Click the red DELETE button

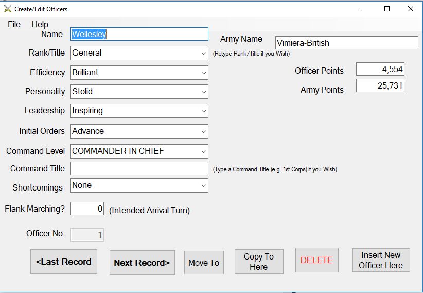pyautogui.click(x=316, y=260)
